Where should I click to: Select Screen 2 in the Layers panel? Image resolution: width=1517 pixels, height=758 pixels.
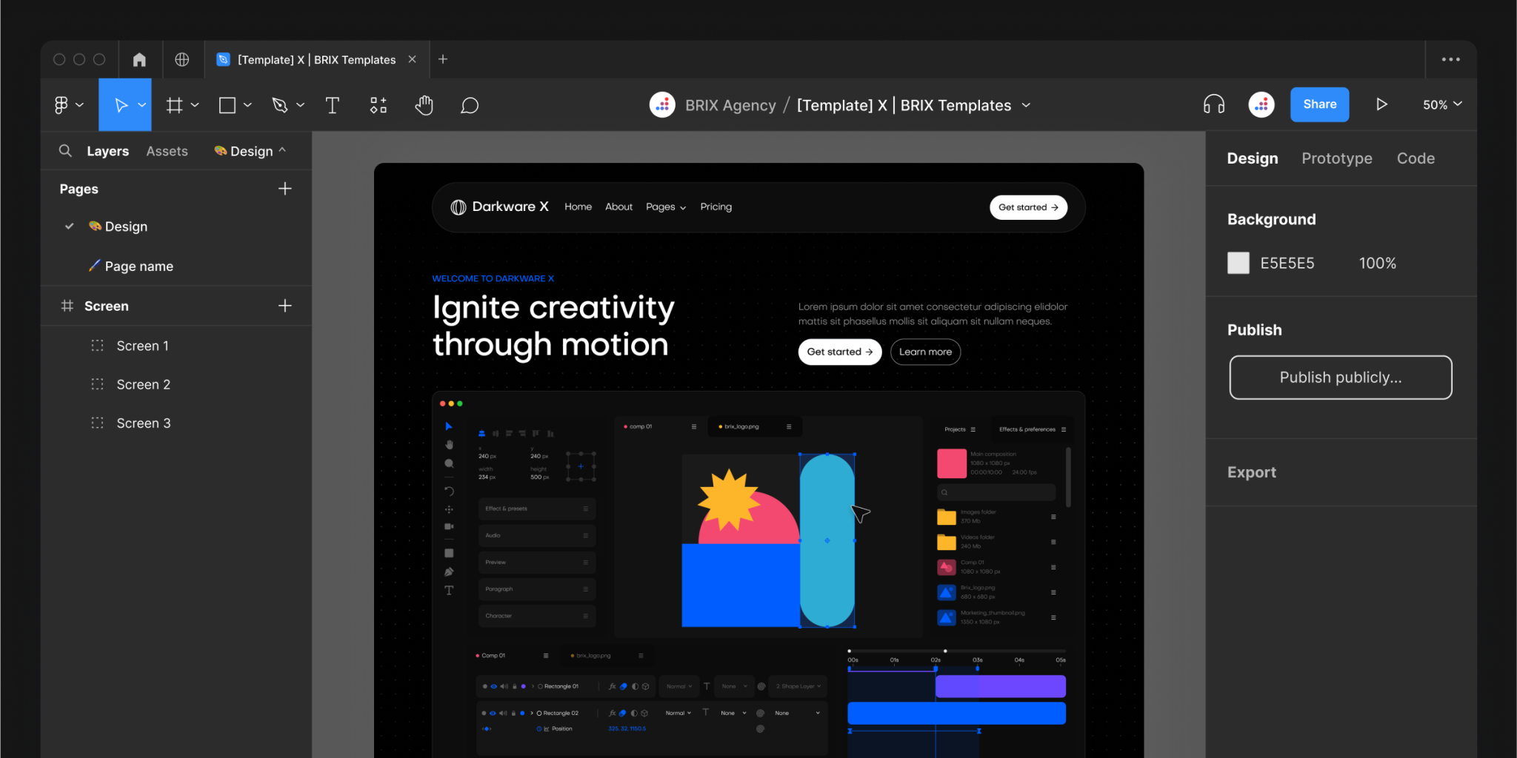tap(144, 384)
